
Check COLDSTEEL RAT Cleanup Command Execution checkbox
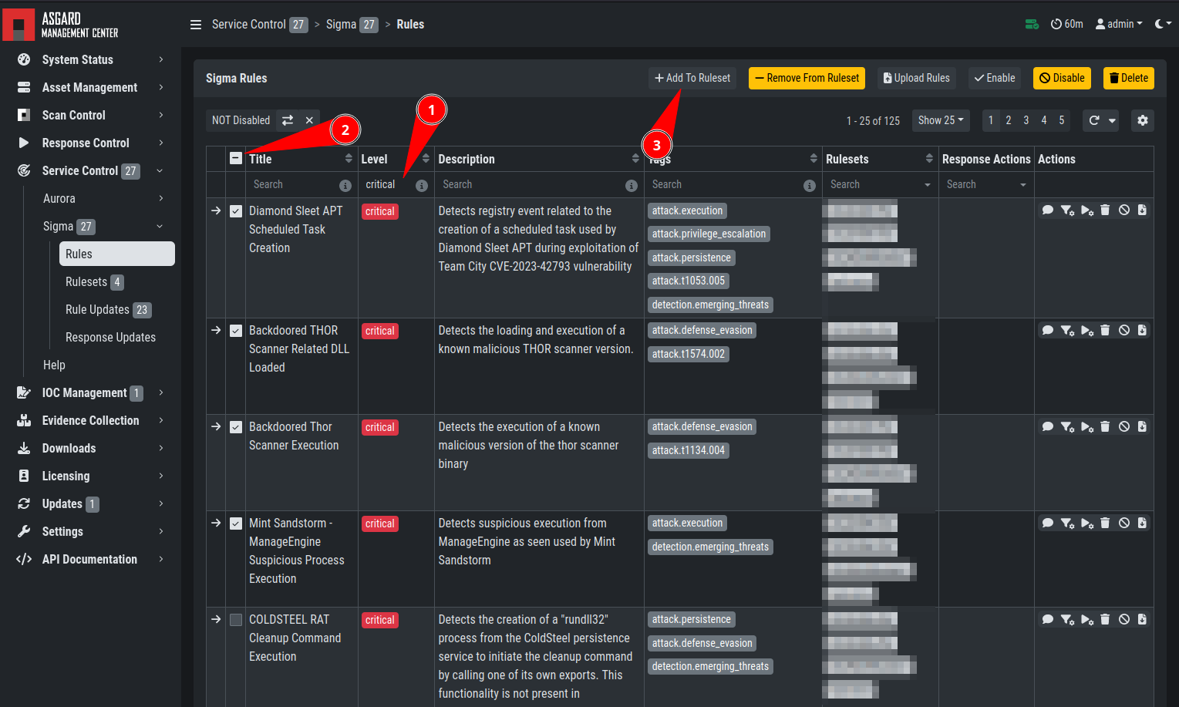(236, 619)
